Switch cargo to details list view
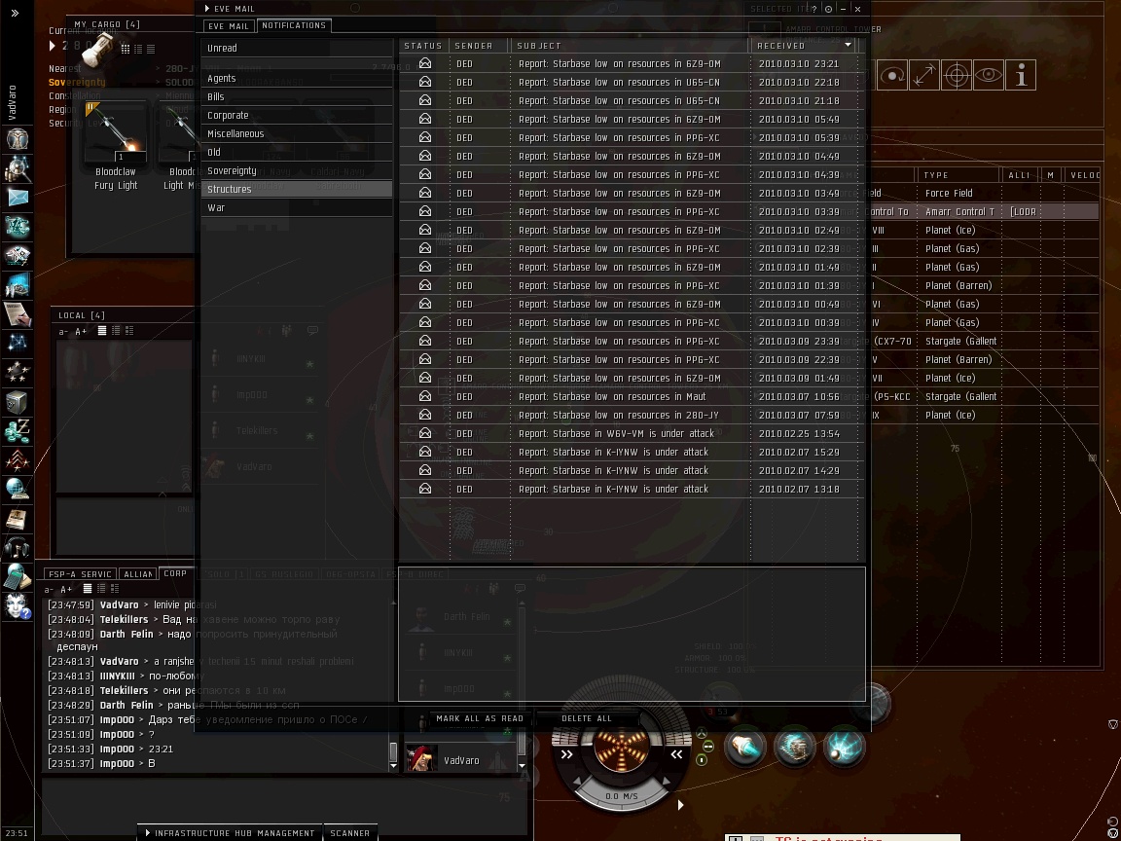The image size is (1121, 841). 138,49
